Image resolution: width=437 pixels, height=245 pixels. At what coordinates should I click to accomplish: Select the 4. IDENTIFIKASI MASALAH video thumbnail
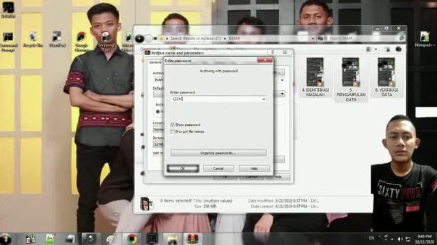(315, 77)
